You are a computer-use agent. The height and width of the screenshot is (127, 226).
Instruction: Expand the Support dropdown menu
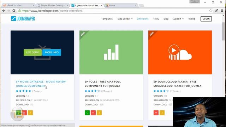[x=178, y=19]
